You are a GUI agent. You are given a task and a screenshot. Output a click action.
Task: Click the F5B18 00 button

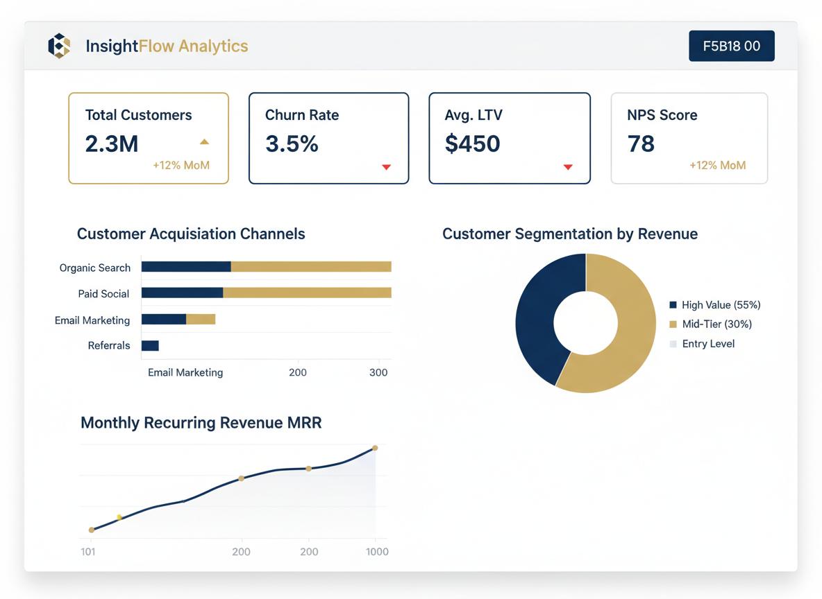point(731,46)
